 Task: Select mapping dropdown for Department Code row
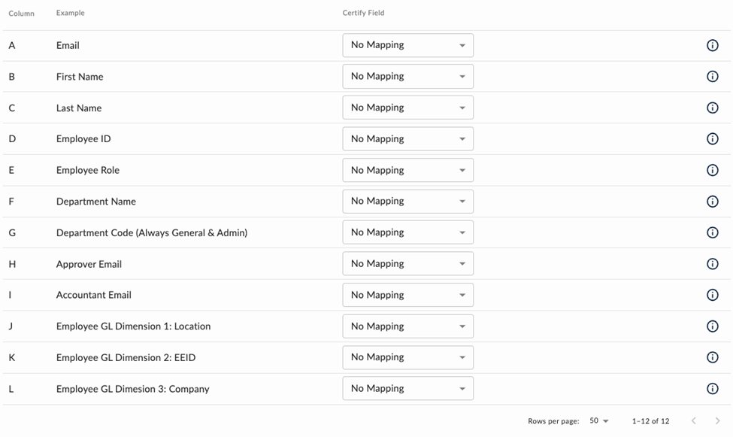pos(407,232)
